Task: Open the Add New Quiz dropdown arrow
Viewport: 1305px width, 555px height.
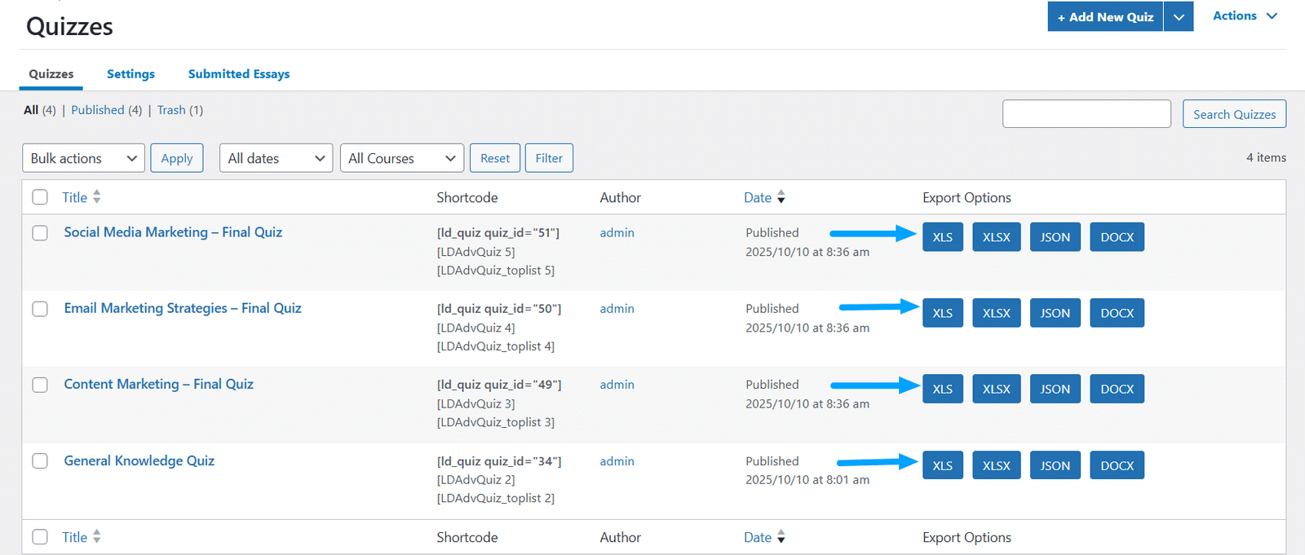Action: click(1179, 16)
